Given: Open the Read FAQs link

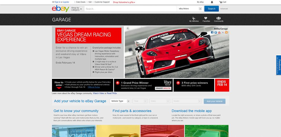Looking at the screenshot, I should coord(112,93).
